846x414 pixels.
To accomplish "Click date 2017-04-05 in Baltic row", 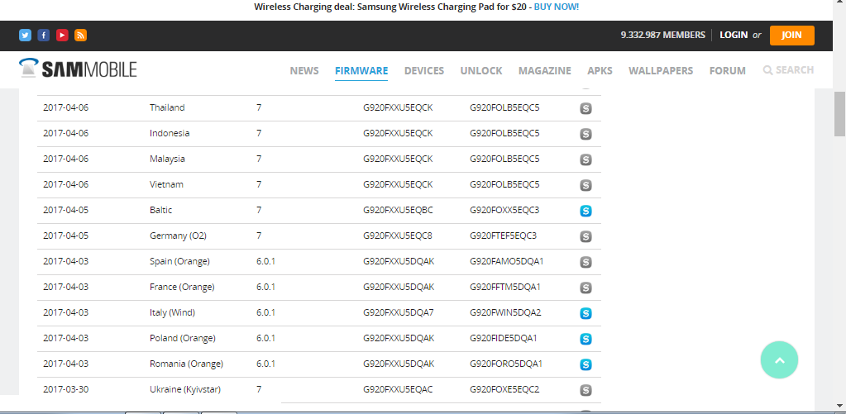I will (66, 210).
